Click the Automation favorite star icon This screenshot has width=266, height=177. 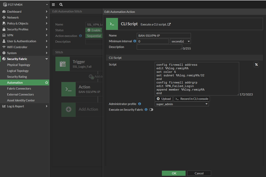point(47,83)
